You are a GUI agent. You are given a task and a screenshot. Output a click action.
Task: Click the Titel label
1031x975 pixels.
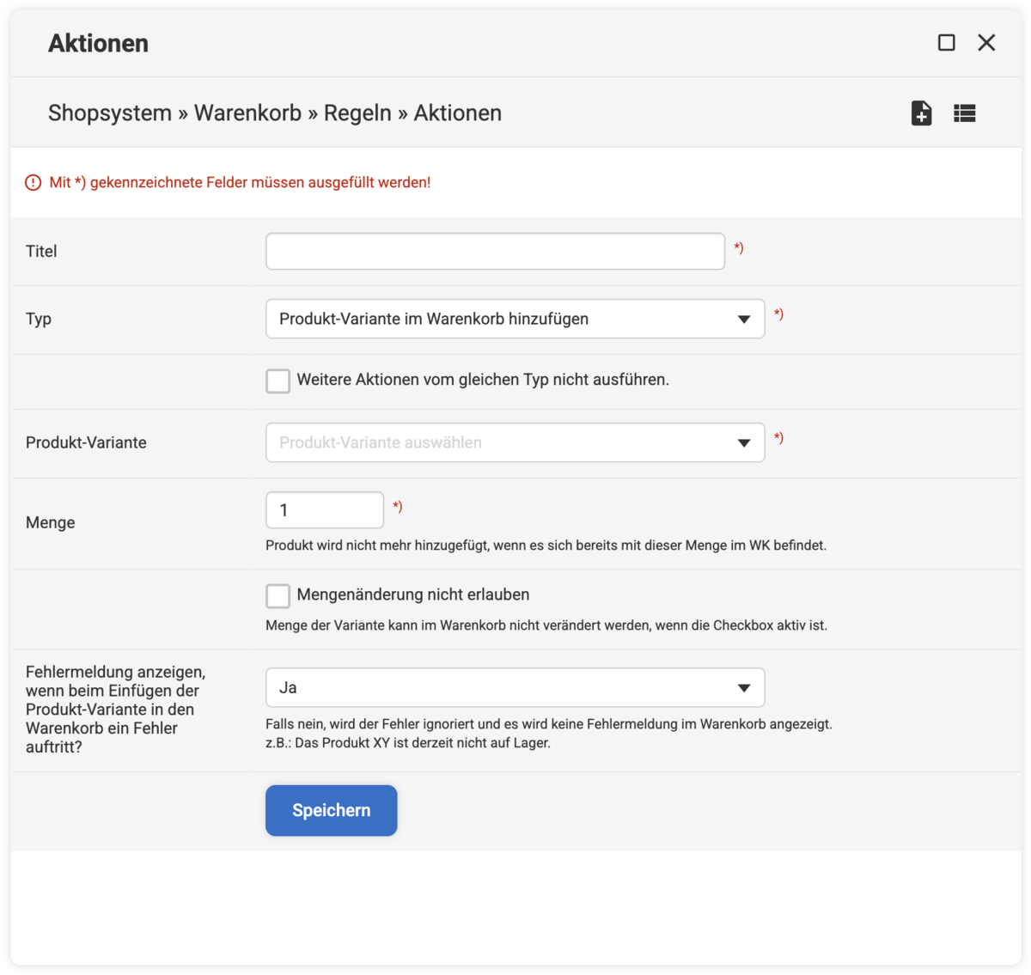41,251
